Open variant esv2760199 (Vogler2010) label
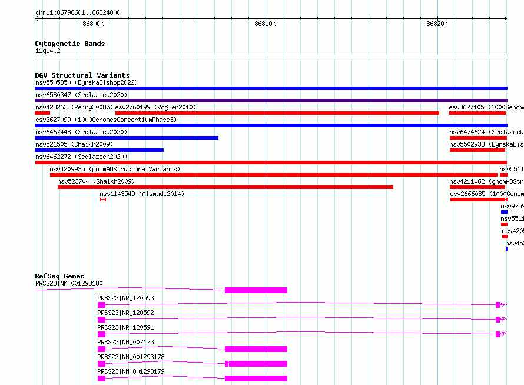524x385 pixels. point(155,107)
